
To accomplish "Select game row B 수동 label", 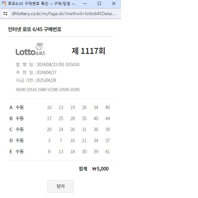I will click(20, 119).
